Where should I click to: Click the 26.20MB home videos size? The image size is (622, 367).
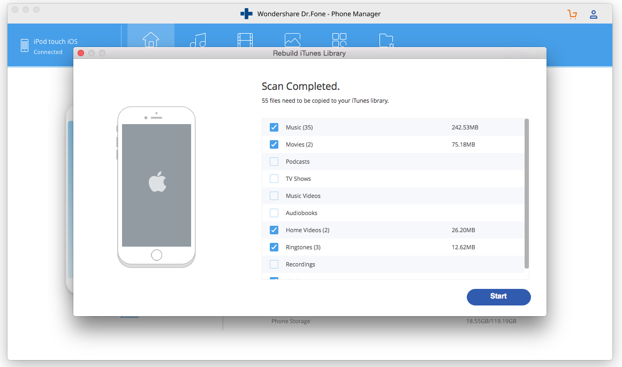point(464,230)
